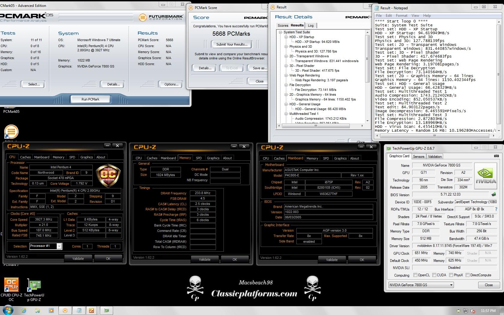The width and height of the screenshot is (504, 315).
Task: Click Submit Your Results button
Action: pyautogui.click(x=232, y=44)
